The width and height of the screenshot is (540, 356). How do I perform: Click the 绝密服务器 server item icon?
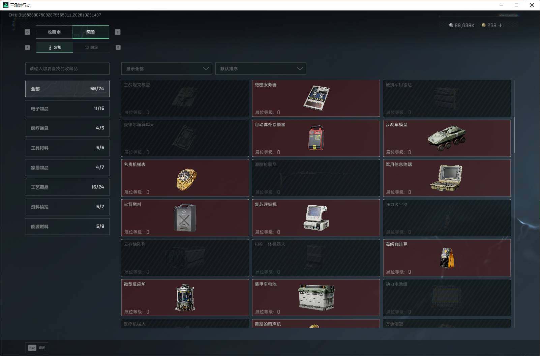pos(316,97)
